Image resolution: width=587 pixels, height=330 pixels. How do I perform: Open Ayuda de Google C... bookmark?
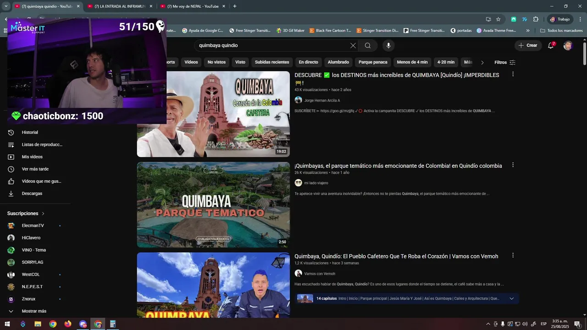(202, 31)
